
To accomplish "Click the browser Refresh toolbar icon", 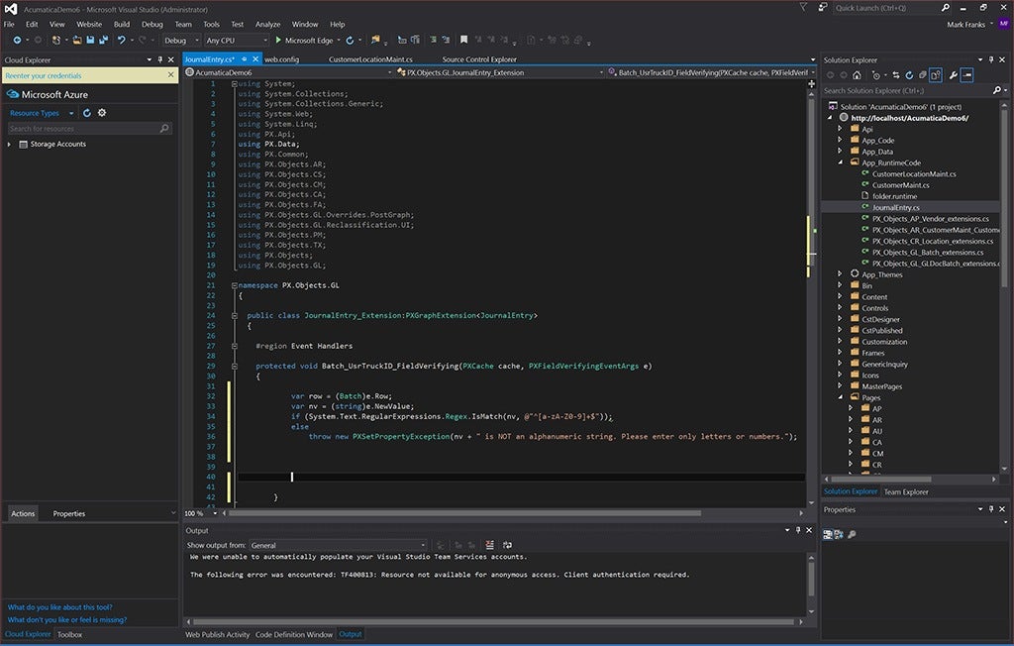I will 350,41.
